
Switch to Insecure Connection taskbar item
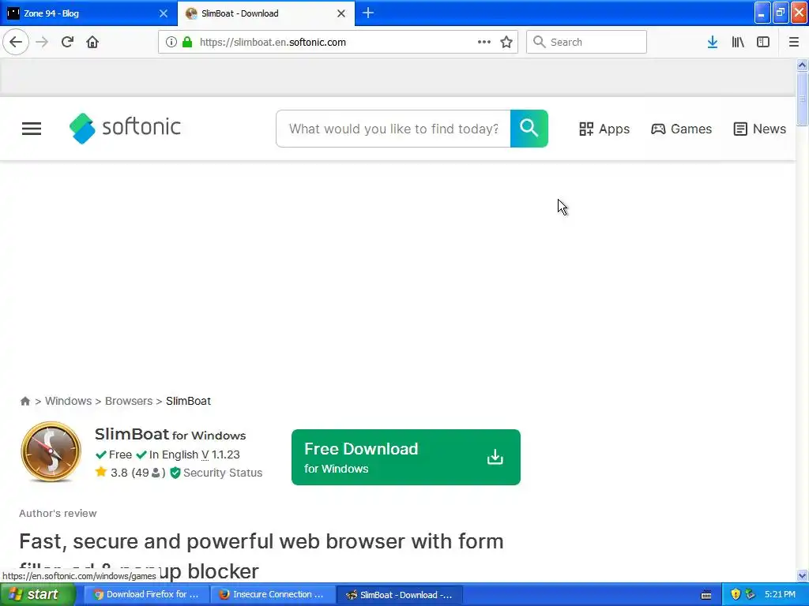click(x=273, y=595)
